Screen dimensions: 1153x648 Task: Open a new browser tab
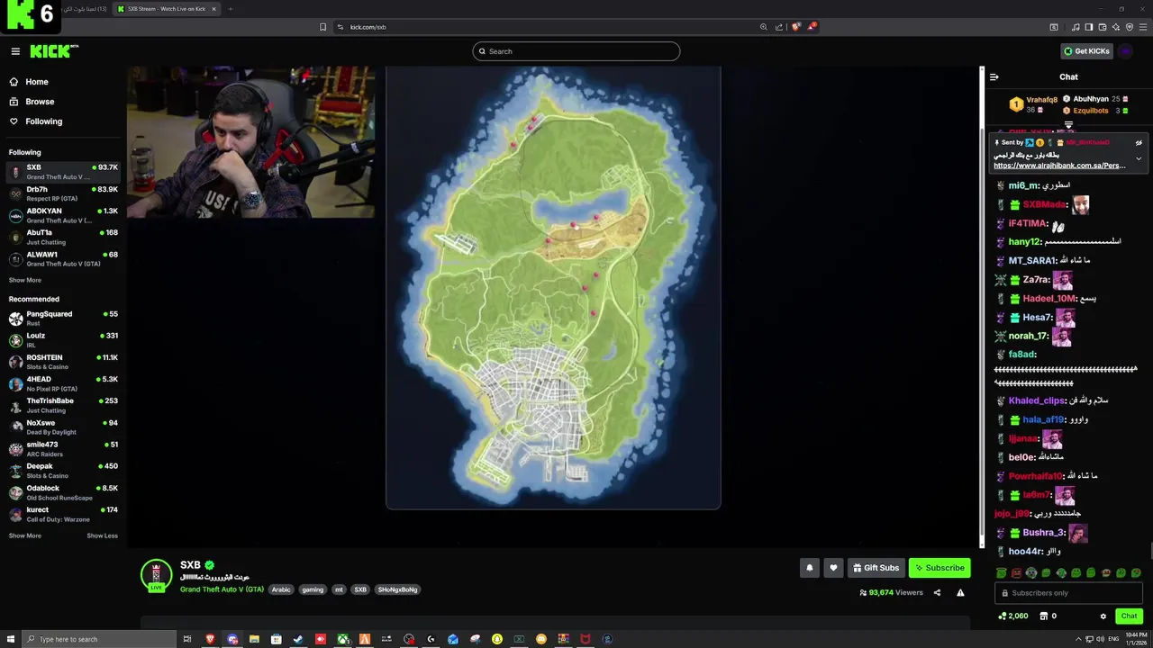point(230,9)
